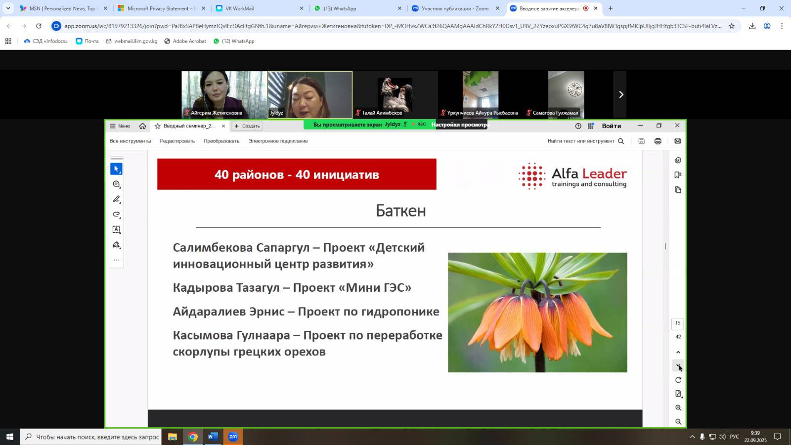Screen dimensions: 791x445
Task: Open Microsoft Word from the taskbar
Action: 213,437
